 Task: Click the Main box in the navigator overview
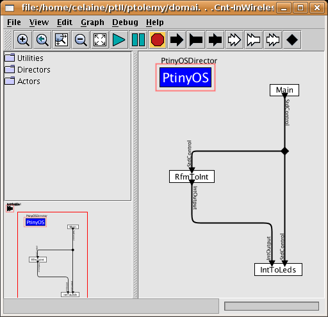(x=73, y=227)
